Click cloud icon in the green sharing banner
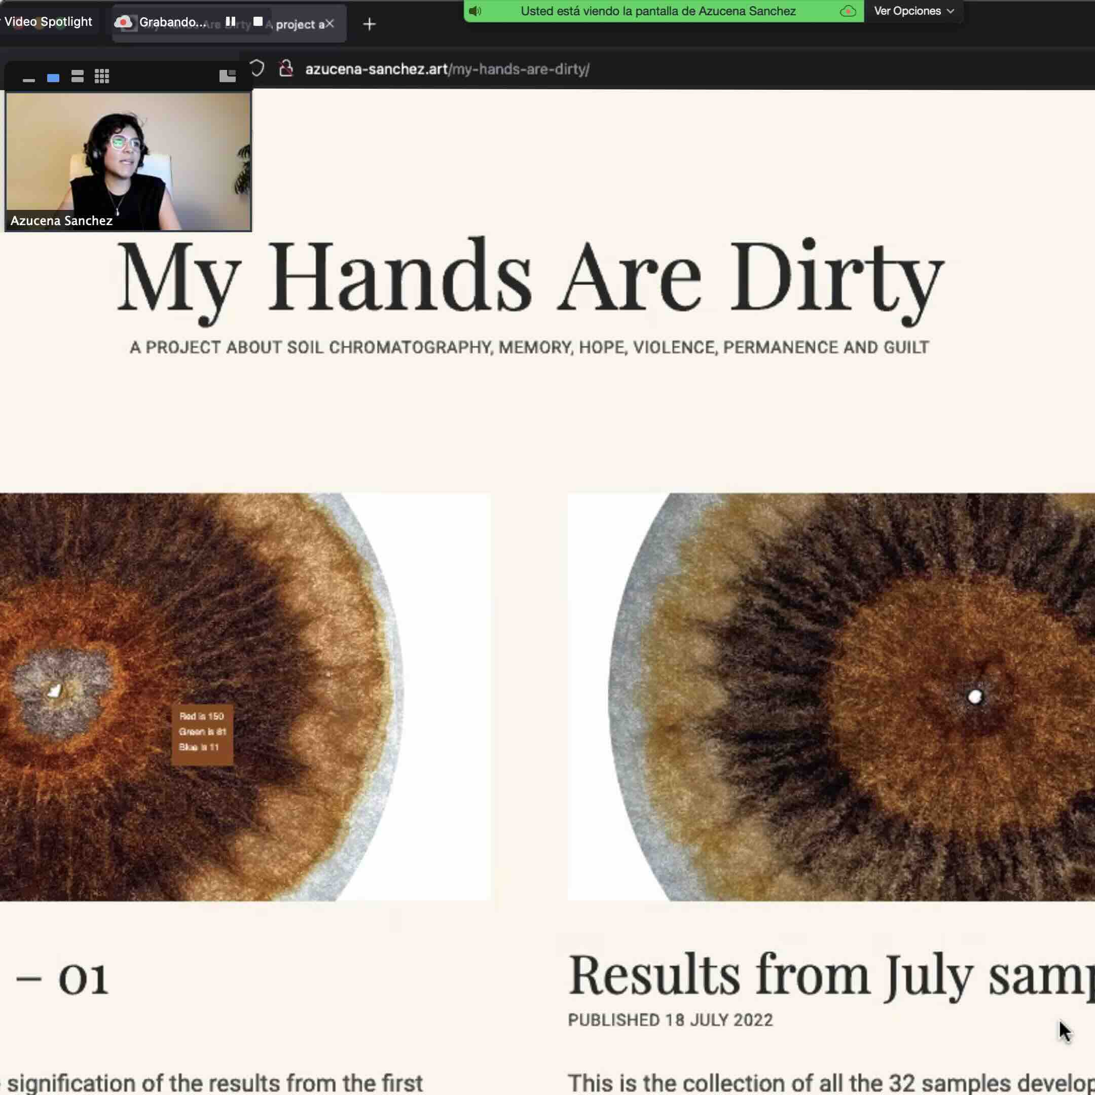The width and height of the screenshot is (1095, 1095). coord(847,11)
